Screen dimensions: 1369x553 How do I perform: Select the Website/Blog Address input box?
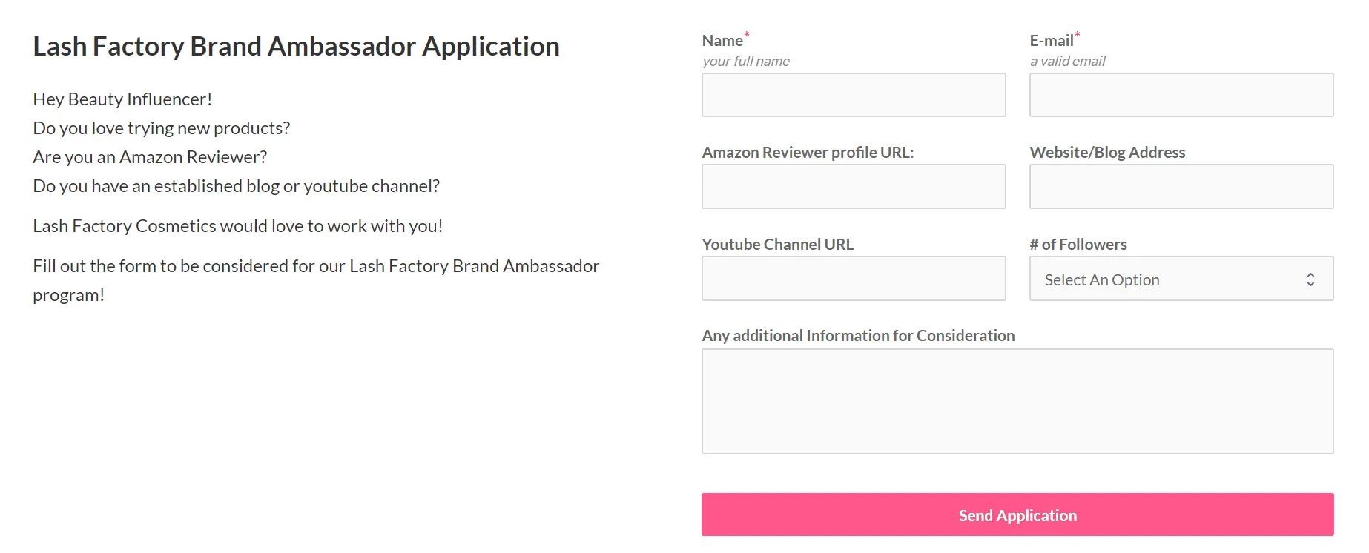pos(1181,187)
